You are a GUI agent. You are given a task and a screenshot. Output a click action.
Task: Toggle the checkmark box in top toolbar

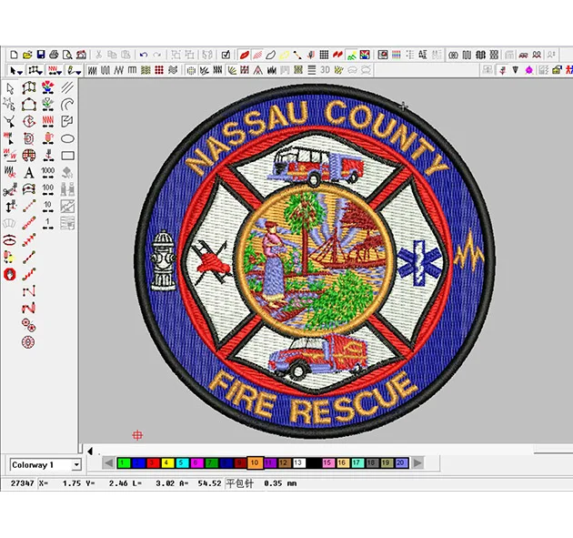[226, 56]
